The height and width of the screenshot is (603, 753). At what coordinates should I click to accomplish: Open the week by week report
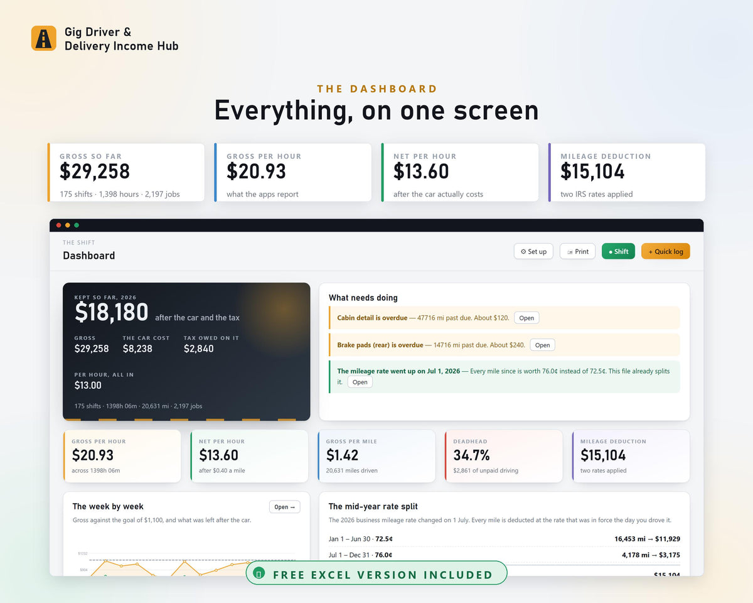point(284,507)
